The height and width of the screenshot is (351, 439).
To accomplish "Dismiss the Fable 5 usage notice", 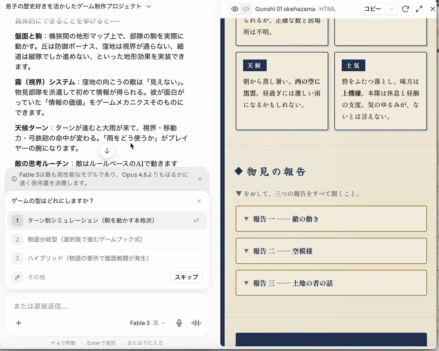I will pyautogui.click(x=199, y=179).
